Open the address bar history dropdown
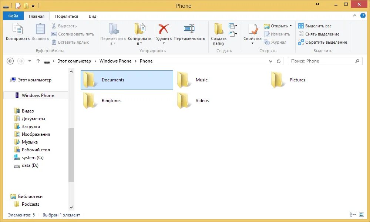 point(271,61)
